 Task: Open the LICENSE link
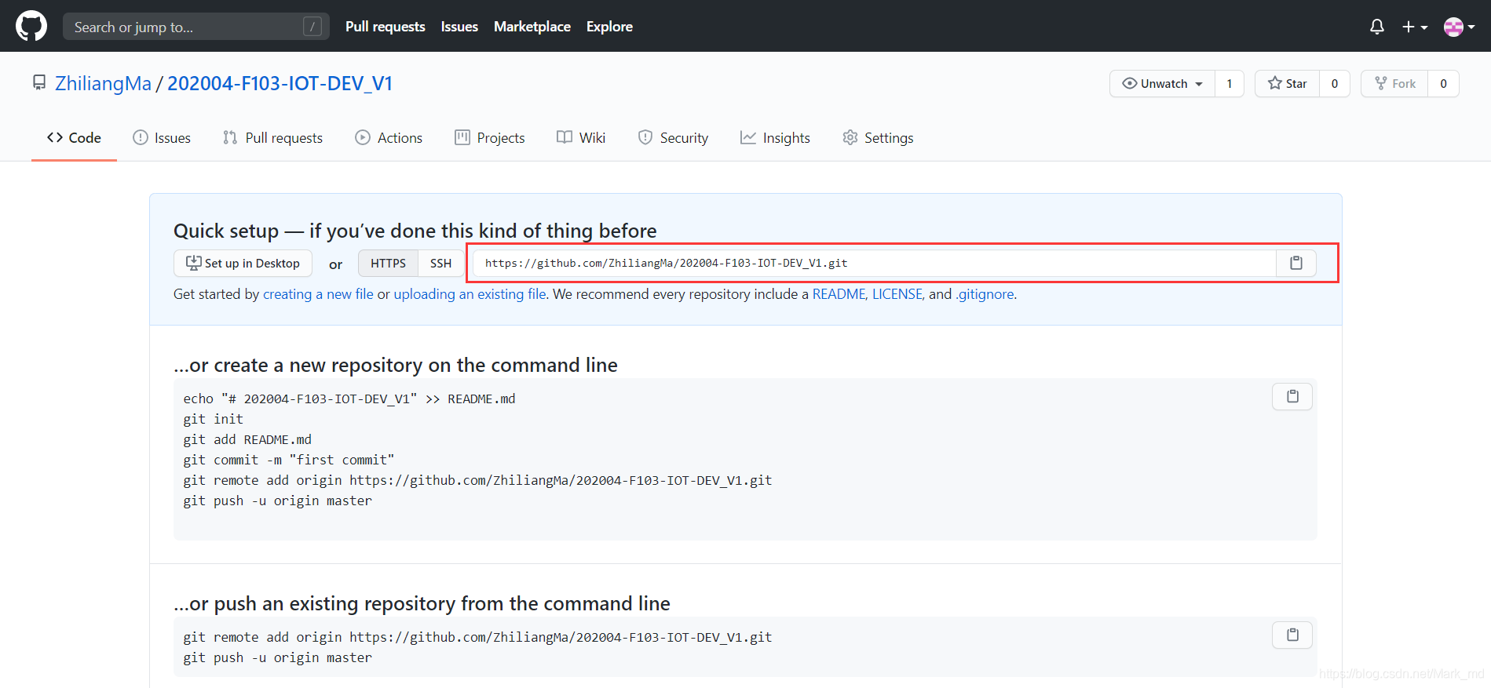(897, 294)
